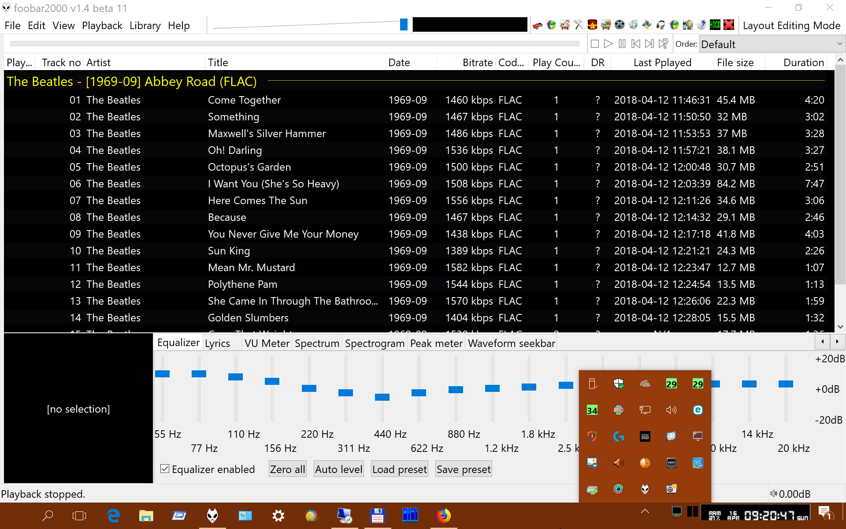Click the colorful pinwheel toolbar icon
Viewport: 846px width, 529px height.
(647, 25)
